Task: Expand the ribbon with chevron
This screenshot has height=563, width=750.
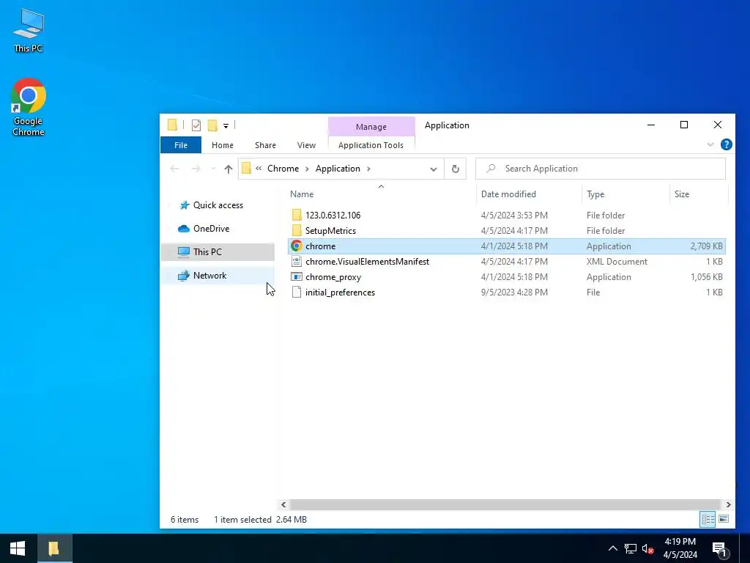Action: [710, 144]
